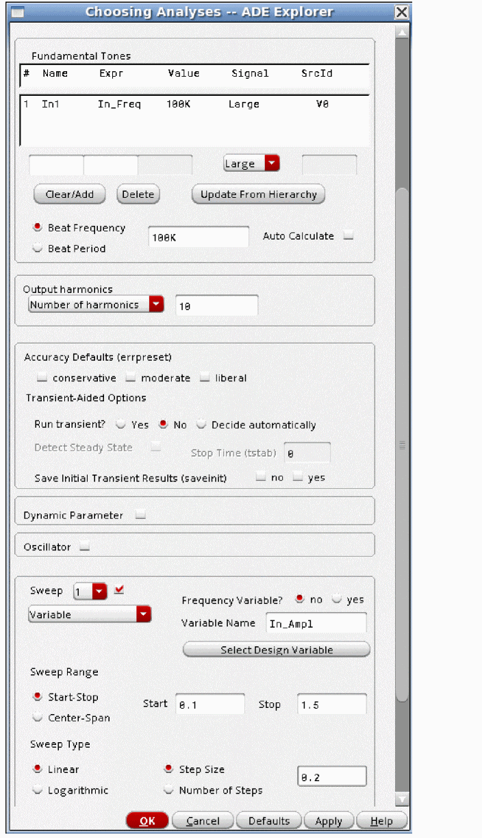Click the Clear/Add button
This screenshot has width=482, height=838.
click(69, 194)
